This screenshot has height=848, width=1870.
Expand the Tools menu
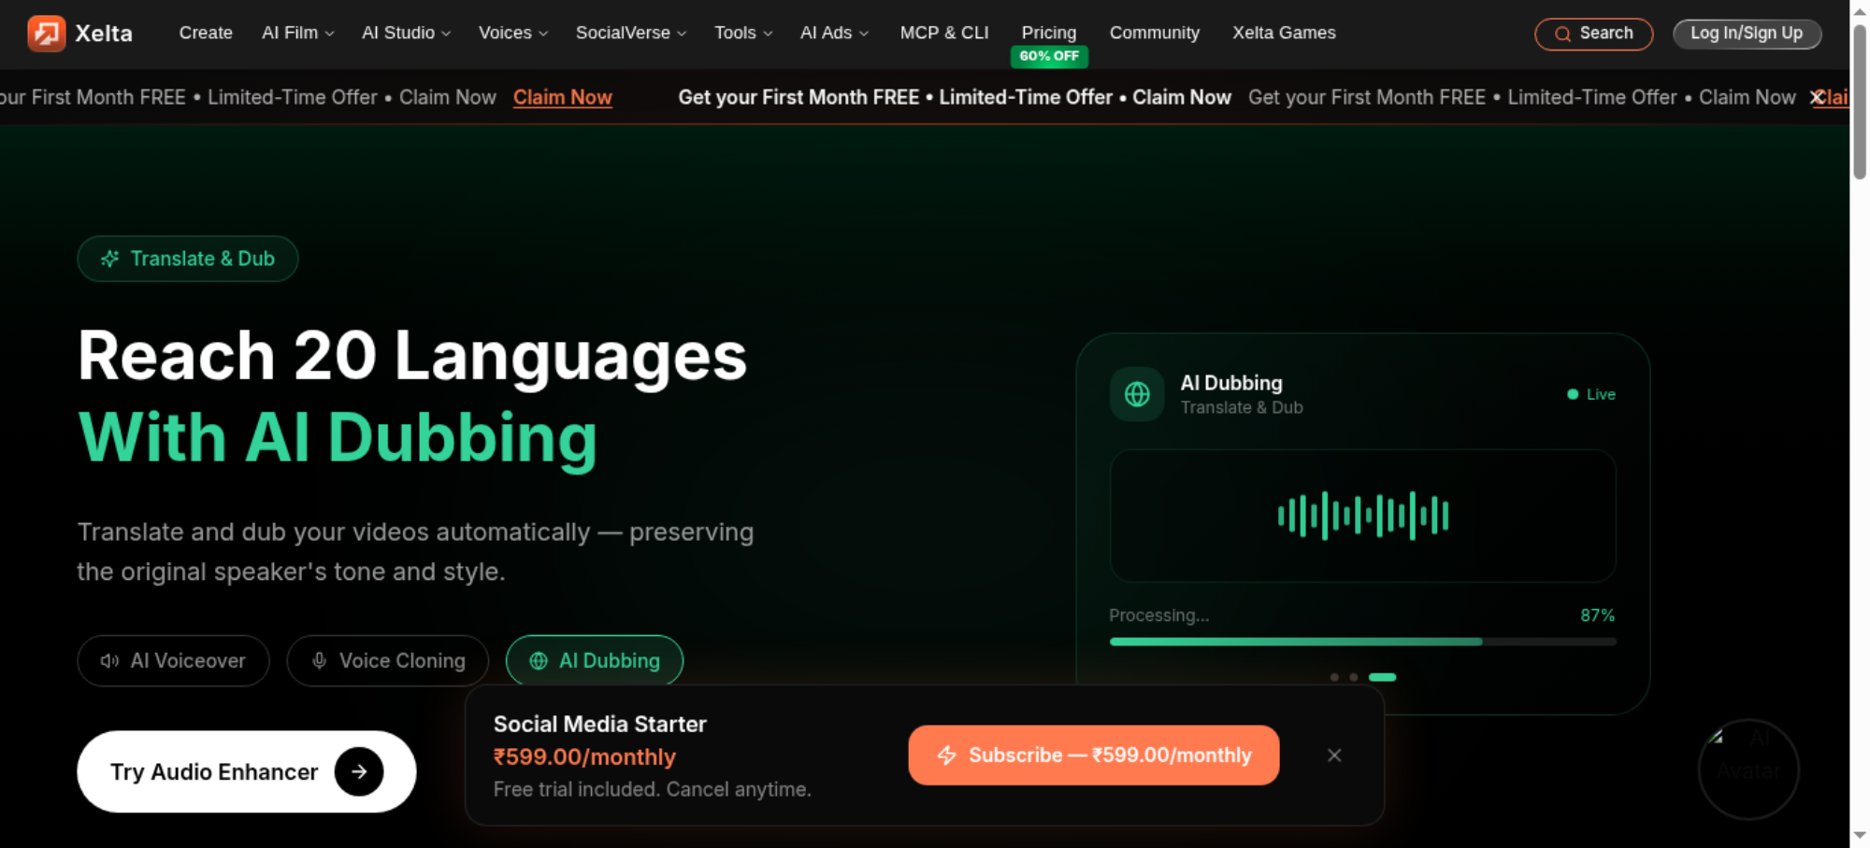click(x=743, y=33)
